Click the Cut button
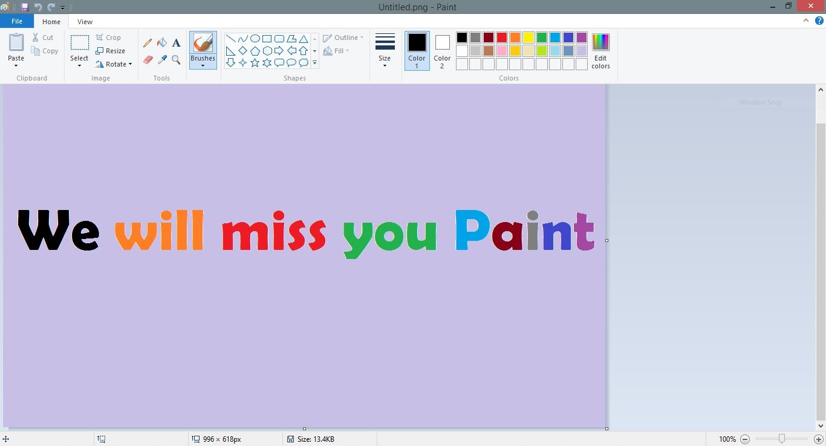 (x=43, y=38)
